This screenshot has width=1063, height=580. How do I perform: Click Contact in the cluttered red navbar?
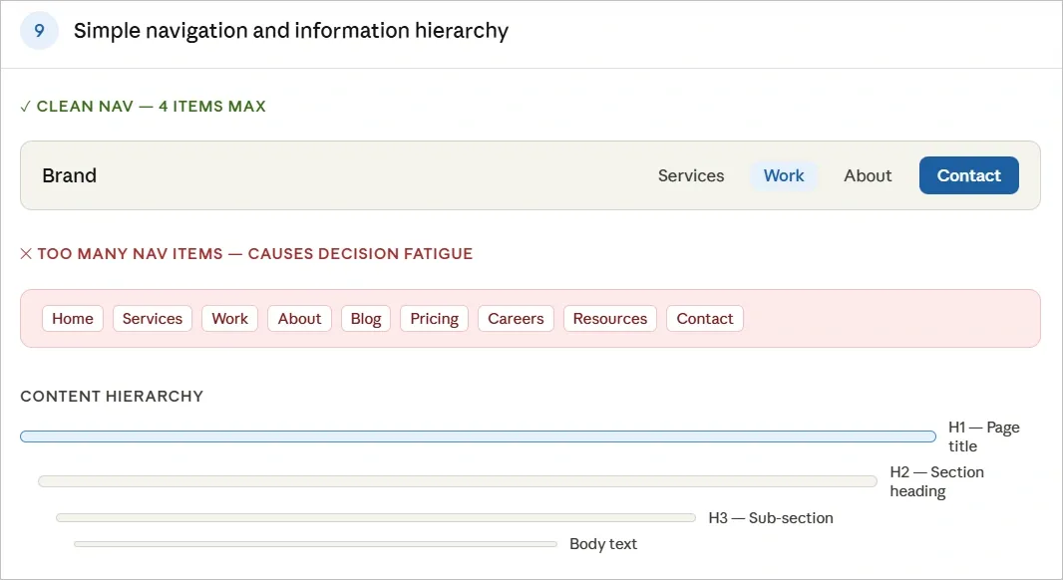pos(704,318)
